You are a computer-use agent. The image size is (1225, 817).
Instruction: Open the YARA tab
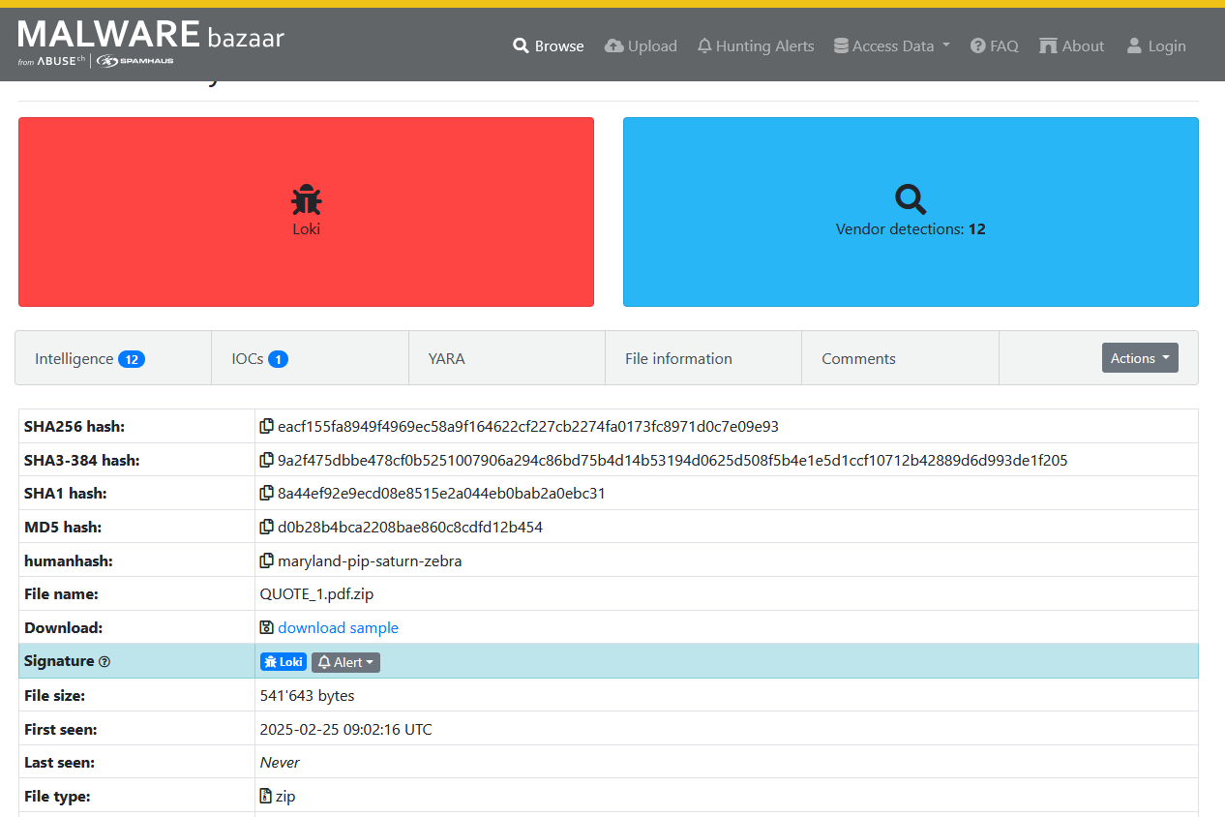(446, 357)
